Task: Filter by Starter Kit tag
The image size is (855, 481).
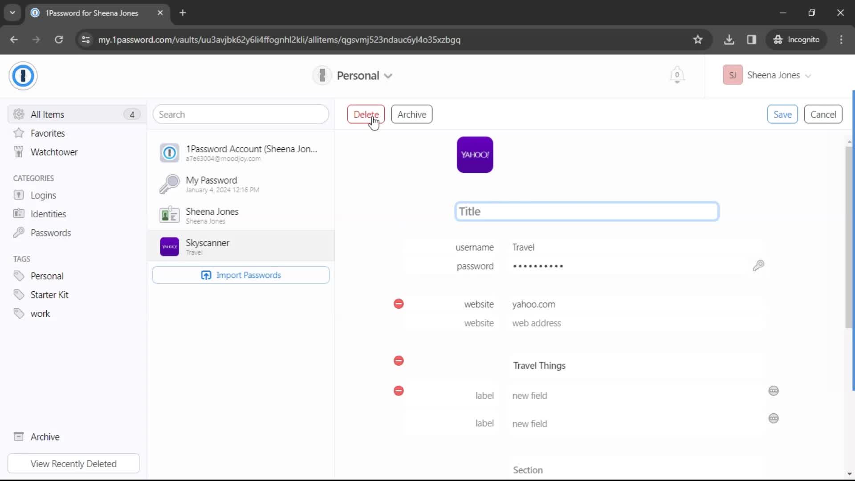Action: (x=49, y=294)
